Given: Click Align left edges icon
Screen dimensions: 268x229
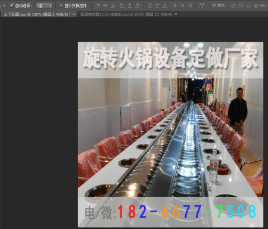Looking at the screenshot, I should pyautogui.click(x=122, y=5).
